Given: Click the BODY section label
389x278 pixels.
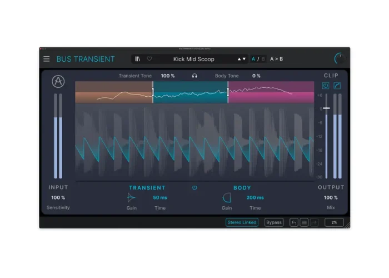Looking at the screenshot, I should pyautogui.click(x=242, y=188).
